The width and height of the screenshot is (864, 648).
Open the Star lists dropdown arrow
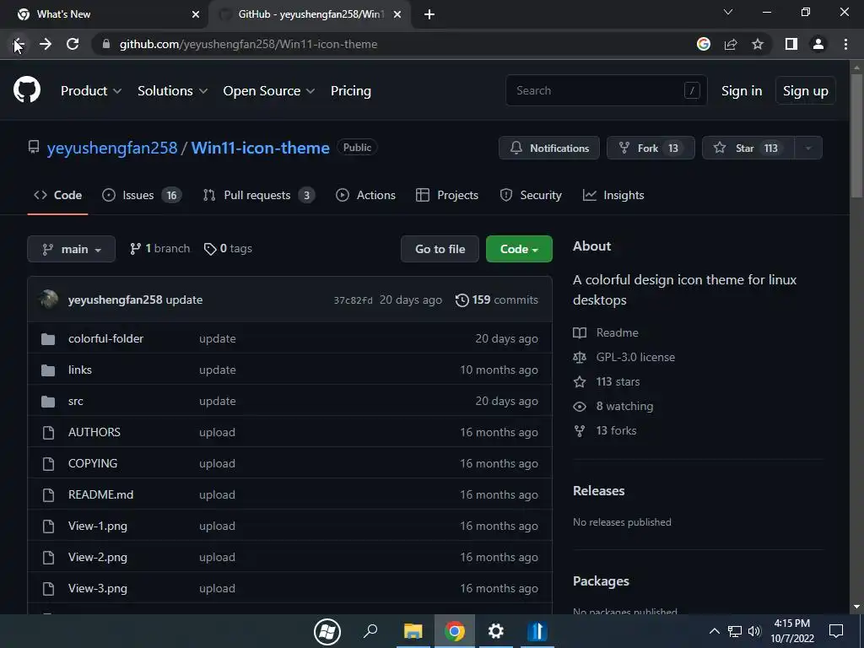tap(808, 148)
